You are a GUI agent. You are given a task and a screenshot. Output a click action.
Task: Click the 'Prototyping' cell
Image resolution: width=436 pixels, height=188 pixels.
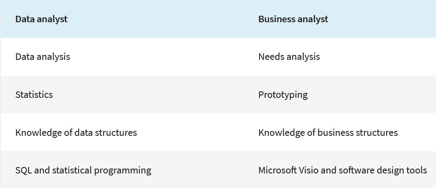[283, 95]
